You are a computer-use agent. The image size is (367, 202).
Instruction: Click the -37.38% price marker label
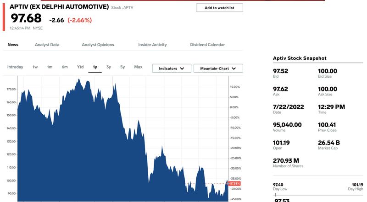point(234,184)
